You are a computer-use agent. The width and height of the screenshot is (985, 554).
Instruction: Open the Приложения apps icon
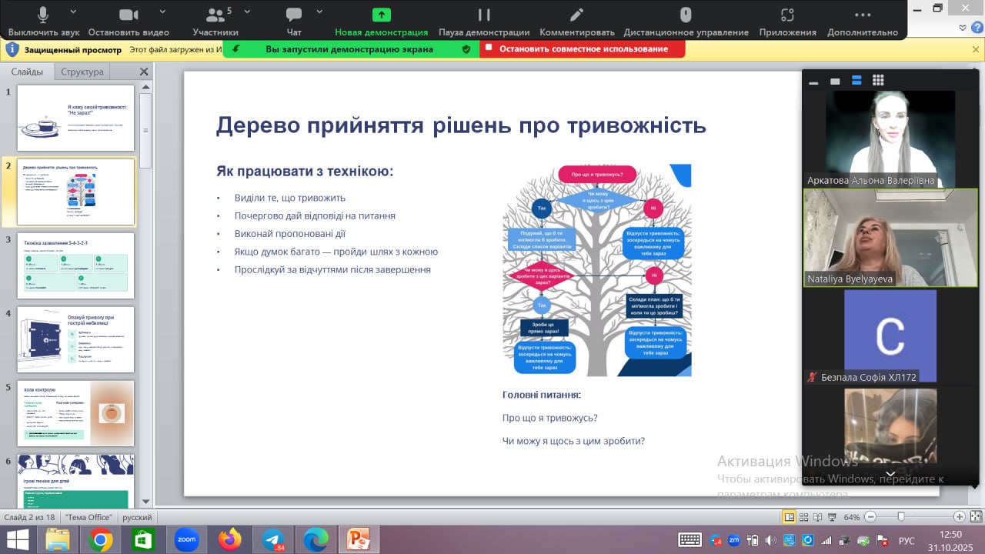click(x=787, y=15)
